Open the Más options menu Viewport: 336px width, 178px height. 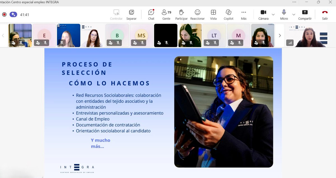244,15
